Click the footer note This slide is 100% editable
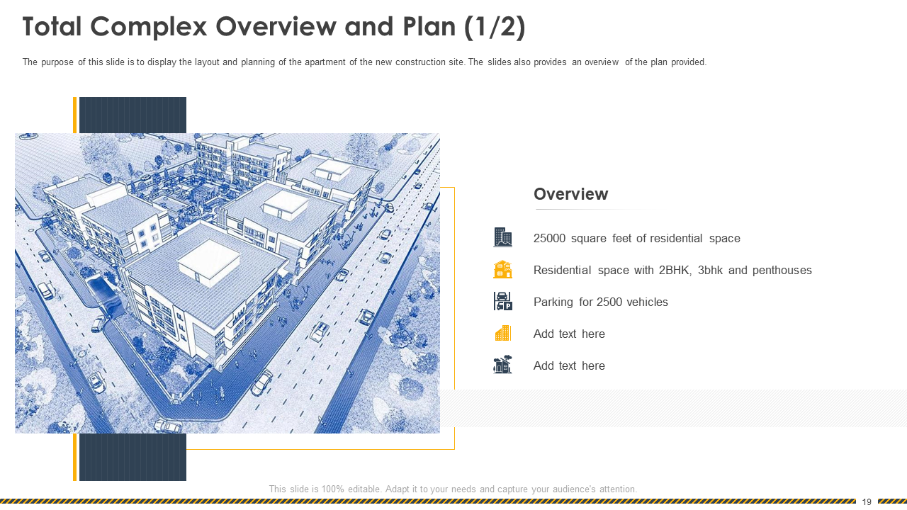The width and height of the screenshot is (907, 510). [x=453, y=489]
